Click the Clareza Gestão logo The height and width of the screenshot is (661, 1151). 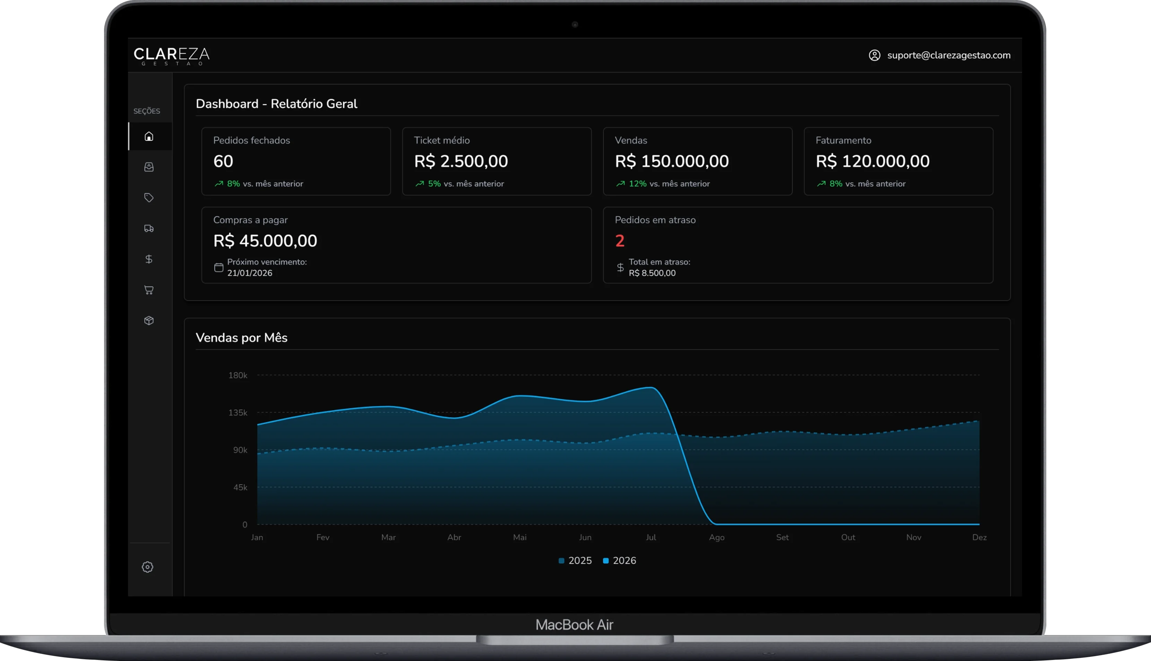171,56
